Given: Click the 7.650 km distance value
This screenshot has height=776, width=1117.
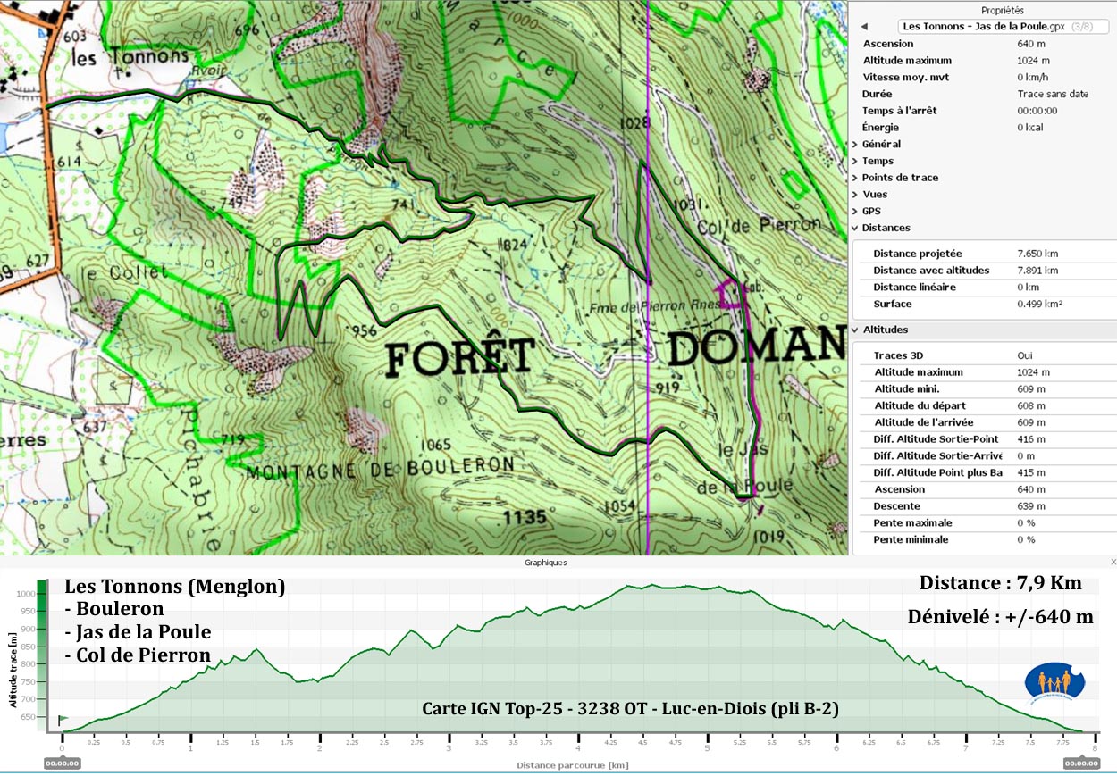Looking at the screenshot, I should tap(1037, 254).
